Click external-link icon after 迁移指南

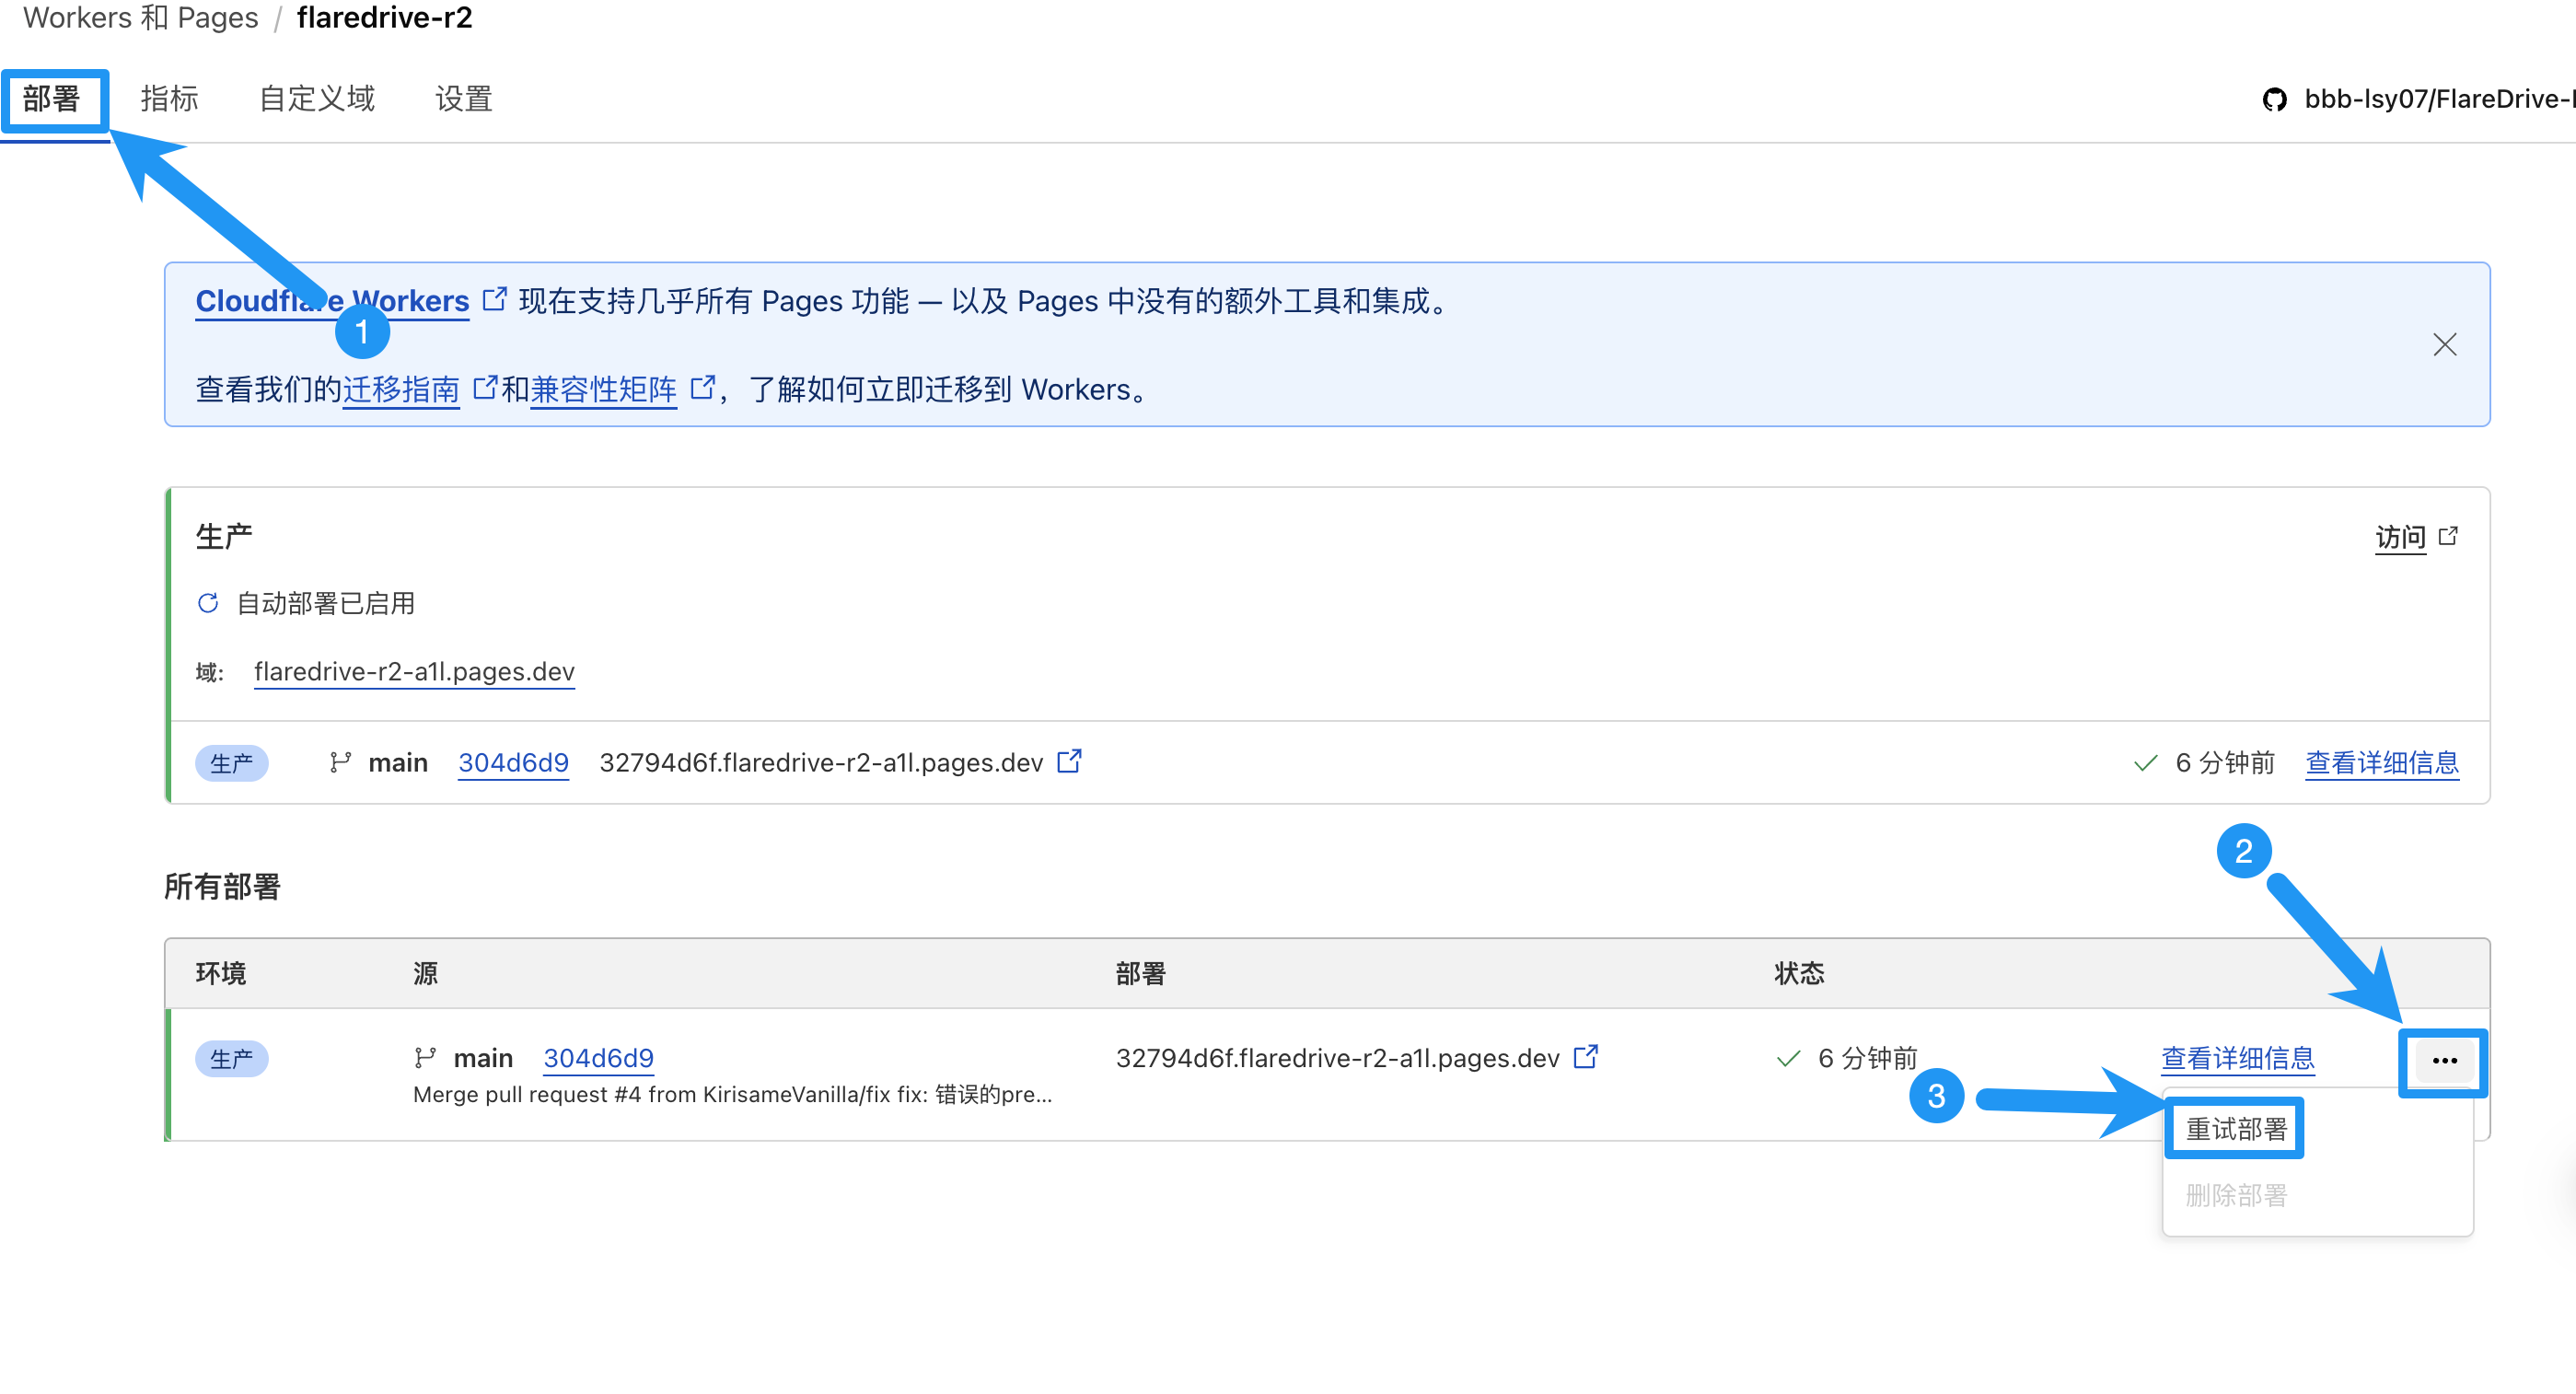pyautogui.click(x=484, y=387)
